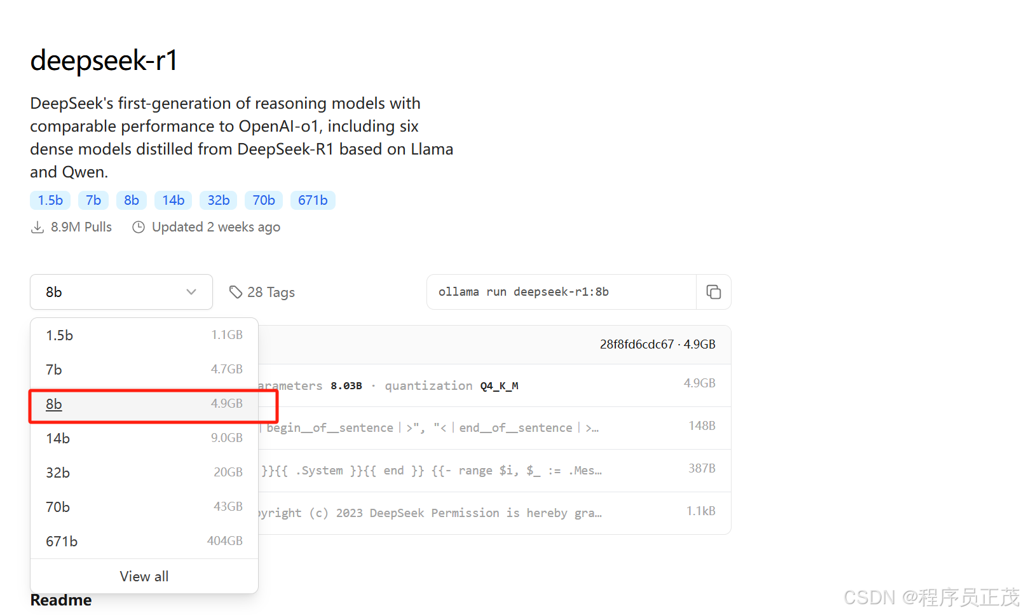Click the ollama run deepseek-r1:8b command field

click(x=561, y=292)
